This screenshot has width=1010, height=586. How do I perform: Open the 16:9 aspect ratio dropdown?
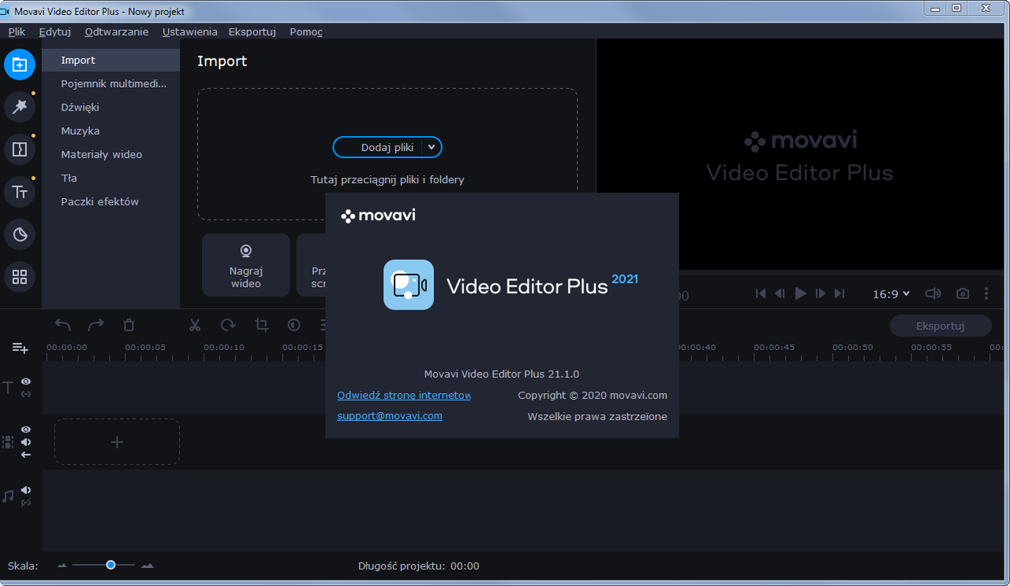891,294
